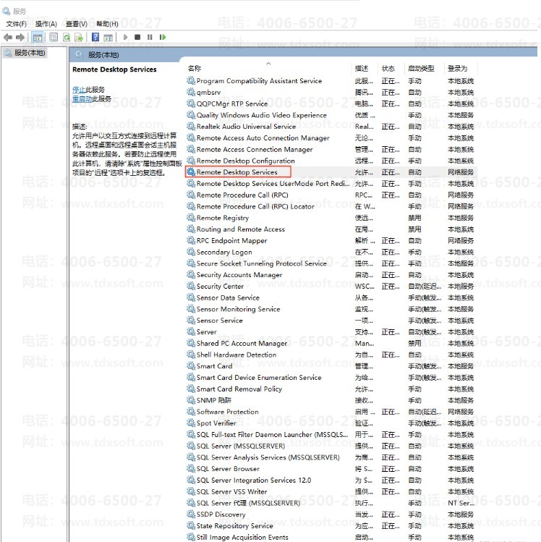Select Remote Access Connection Manager row

[x=332, y=149]
